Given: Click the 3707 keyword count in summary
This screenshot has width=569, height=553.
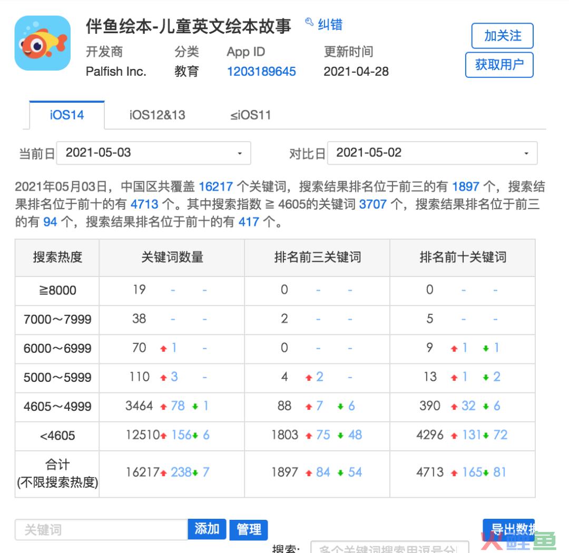Looking at the screenshot, I should click(x=372, y=204).
